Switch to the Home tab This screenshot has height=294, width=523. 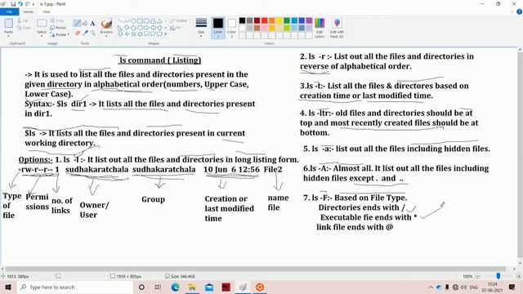[x=29, y=11]
